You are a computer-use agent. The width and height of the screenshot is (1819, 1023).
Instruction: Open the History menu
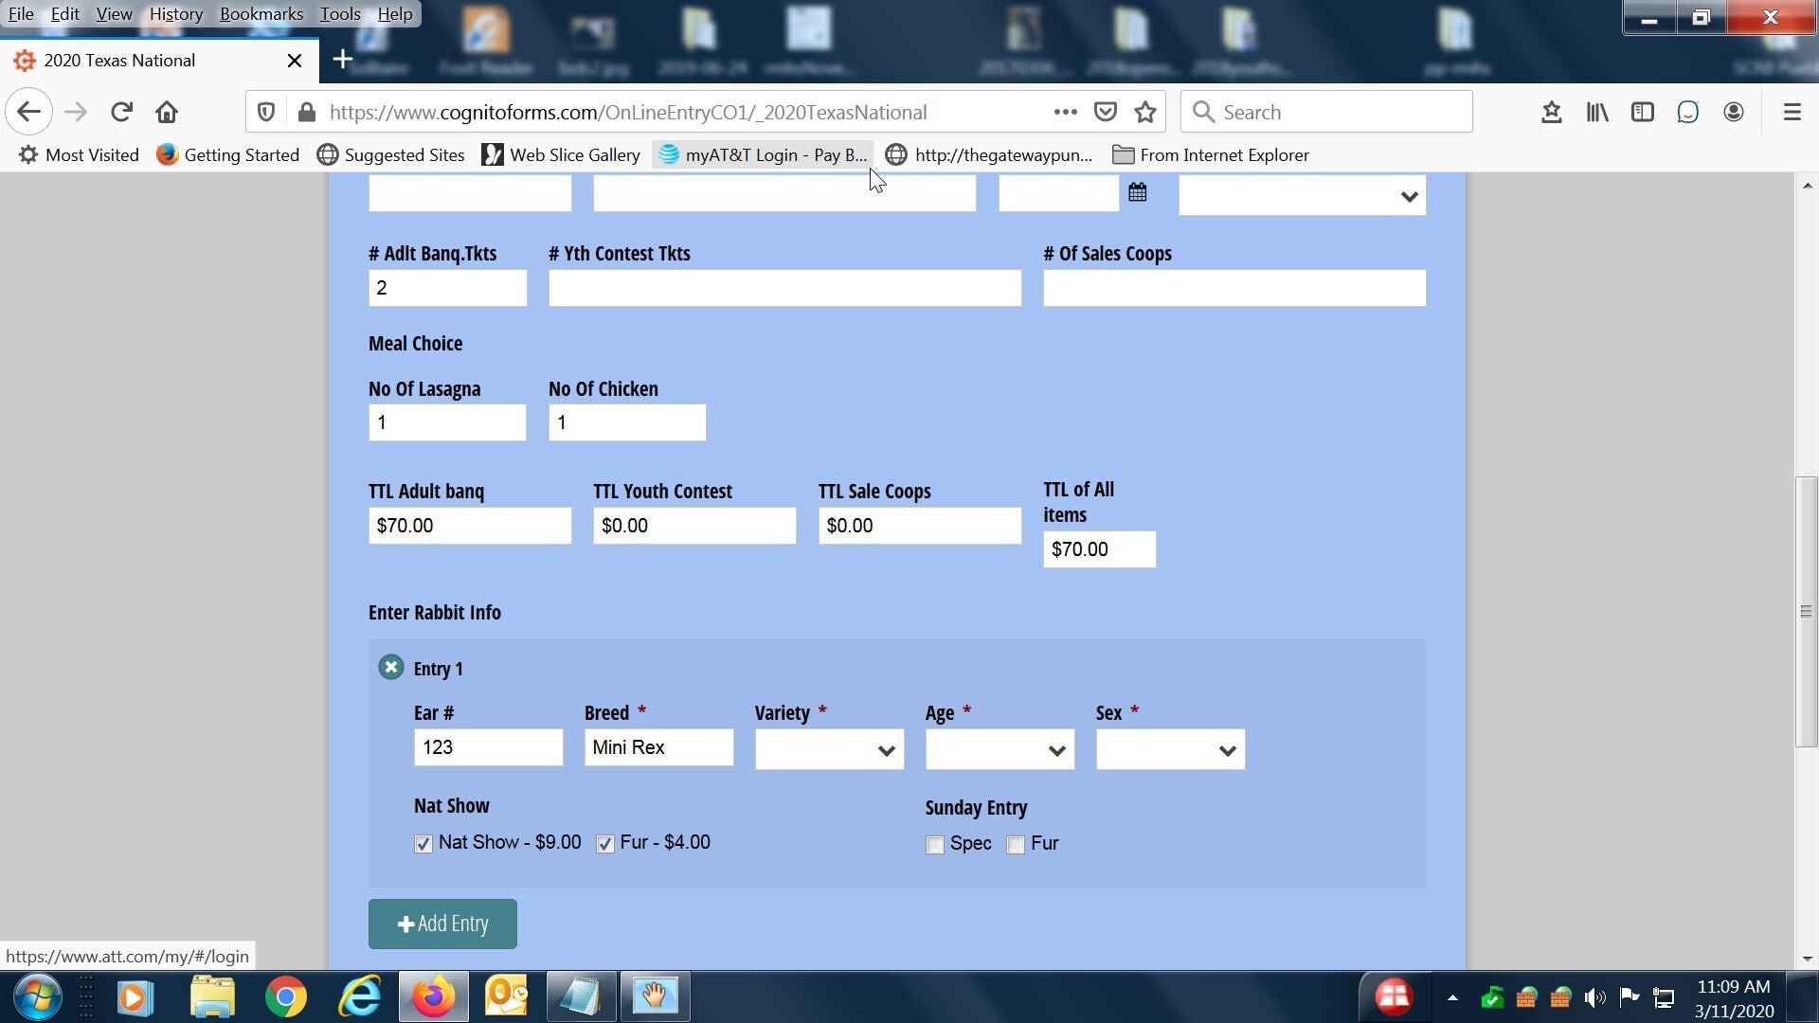pyautogui.click(x=175, y=13)
